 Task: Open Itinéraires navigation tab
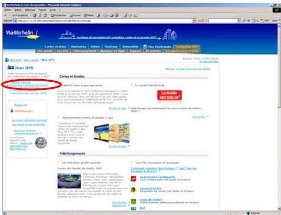tap(79, 46)
